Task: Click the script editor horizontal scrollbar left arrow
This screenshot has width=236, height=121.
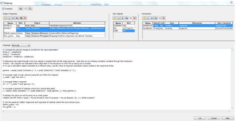Action: click(3, 111)
